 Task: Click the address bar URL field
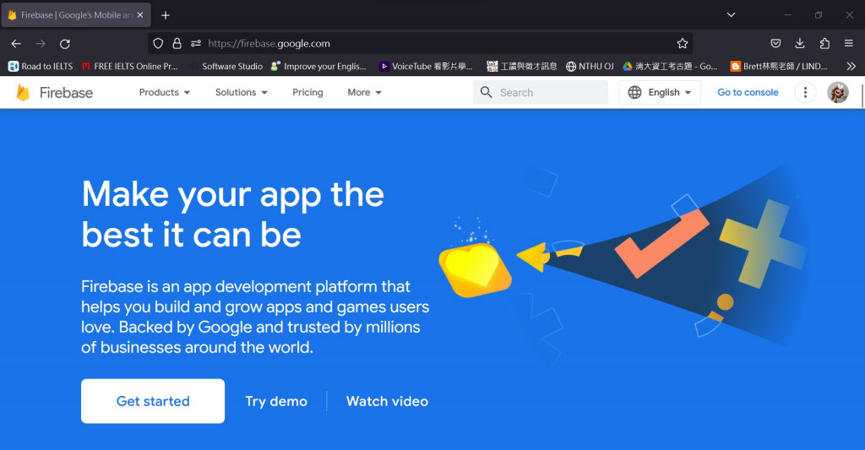(x=419, y=44)
